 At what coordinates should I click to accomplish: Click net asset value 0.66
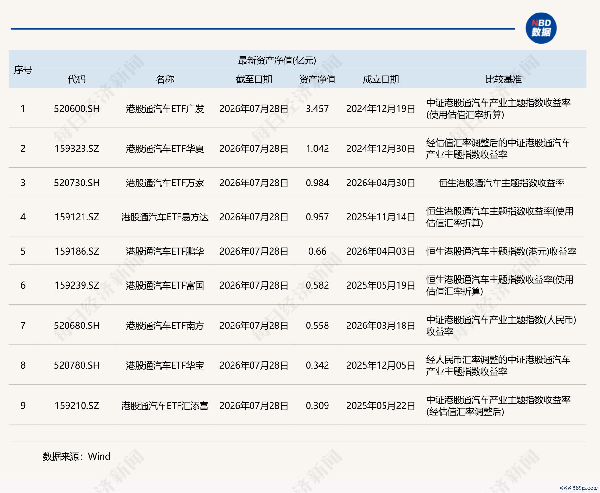point(317,251)
